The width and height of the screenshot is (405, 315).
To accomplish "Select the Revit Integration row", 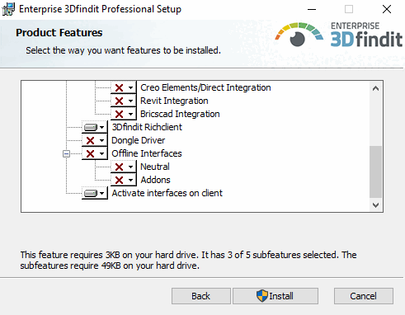I will tap(174, 101).
